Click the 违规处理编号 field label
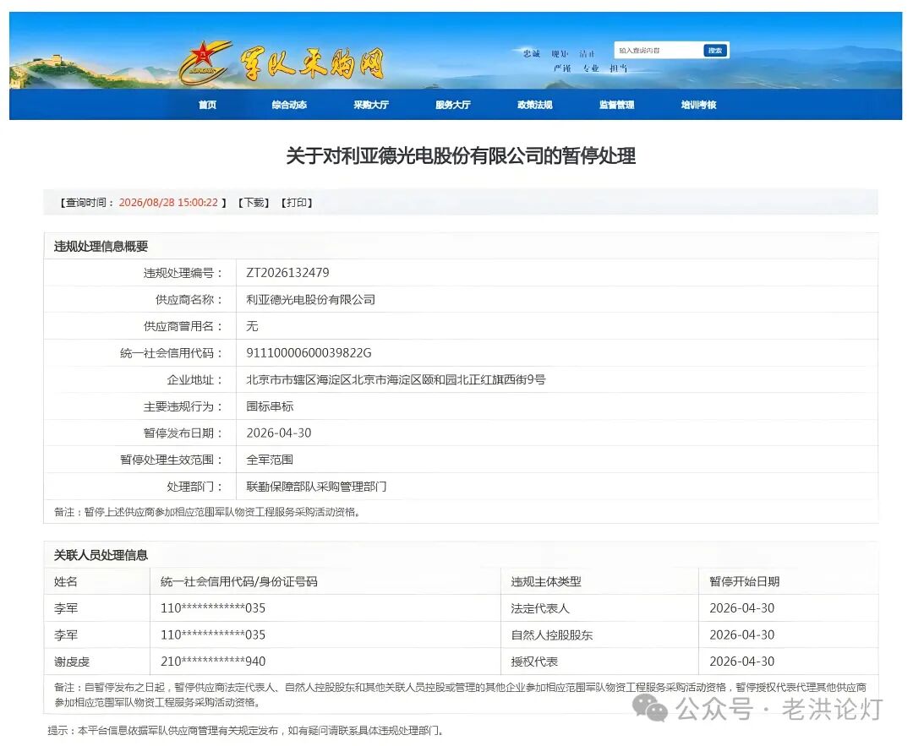 (183, 273)
